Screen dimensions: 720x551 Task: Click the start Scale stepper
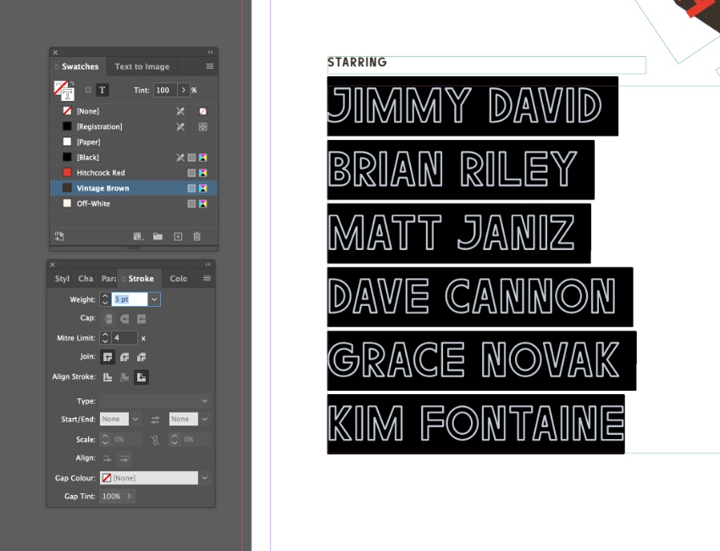click(105, 439)
